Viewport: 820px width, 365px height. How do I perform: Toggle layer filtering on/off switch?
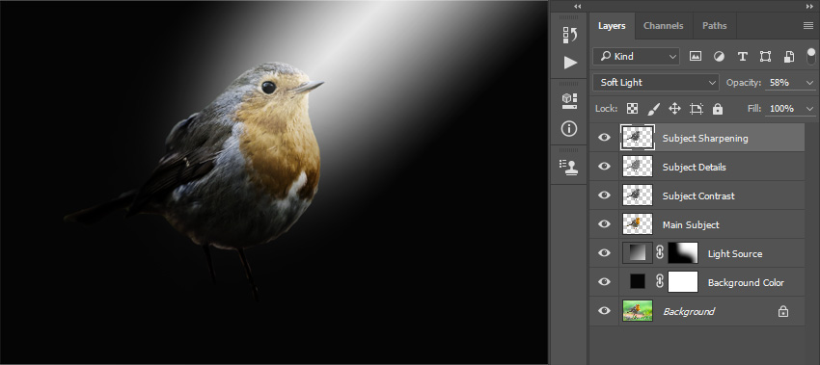[811, 56]
